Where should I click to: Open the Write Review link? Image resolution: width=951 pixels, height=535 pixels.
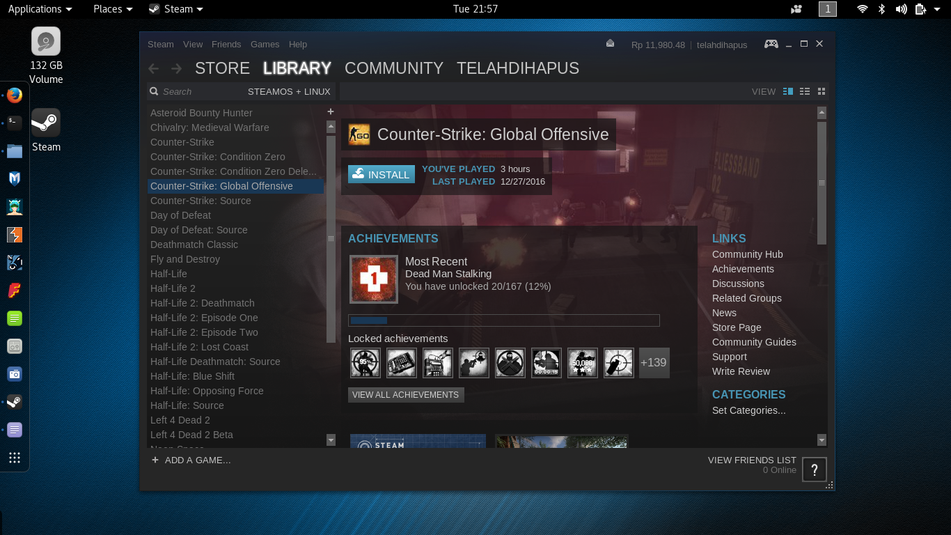(x=741, y=371)
